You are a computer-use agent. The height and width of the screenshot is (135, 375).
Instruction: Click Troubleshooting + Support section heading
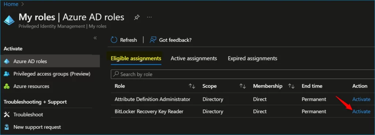pos(35,102)
